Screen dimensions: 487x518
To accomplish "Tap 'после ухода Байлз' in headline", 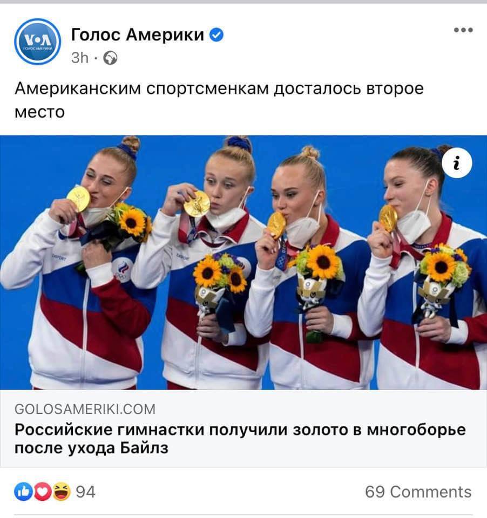I will point(91,448).
